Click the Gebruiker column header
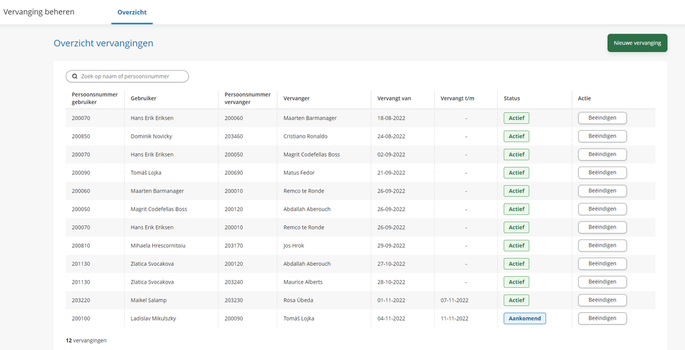Screen dimensions: 685x350 pyautogui.click(x=144, y=98)
